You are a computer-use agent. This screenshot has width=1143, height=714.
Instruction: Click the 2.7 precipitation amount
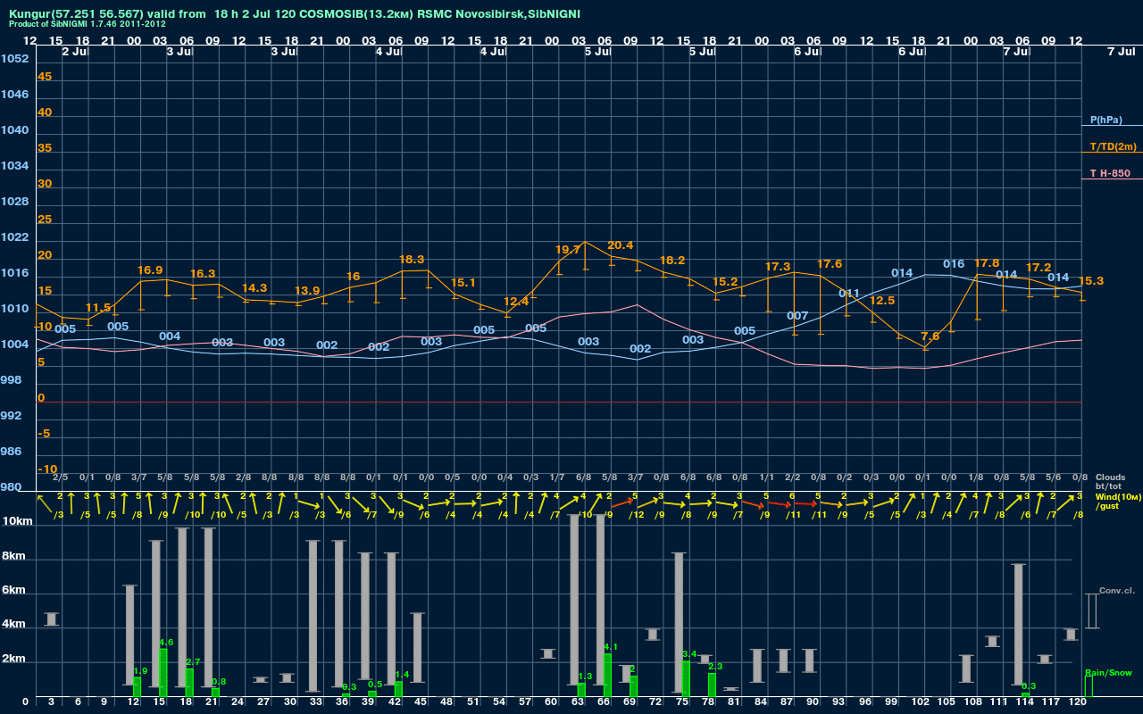pos(193,662)
